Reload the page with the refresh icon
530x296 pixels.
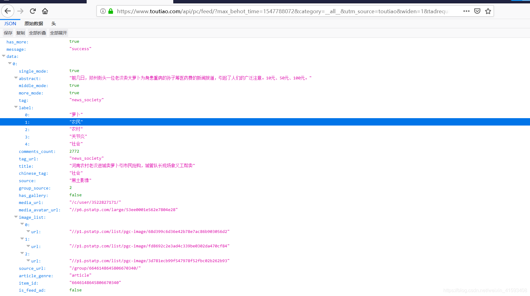[33, 11]
